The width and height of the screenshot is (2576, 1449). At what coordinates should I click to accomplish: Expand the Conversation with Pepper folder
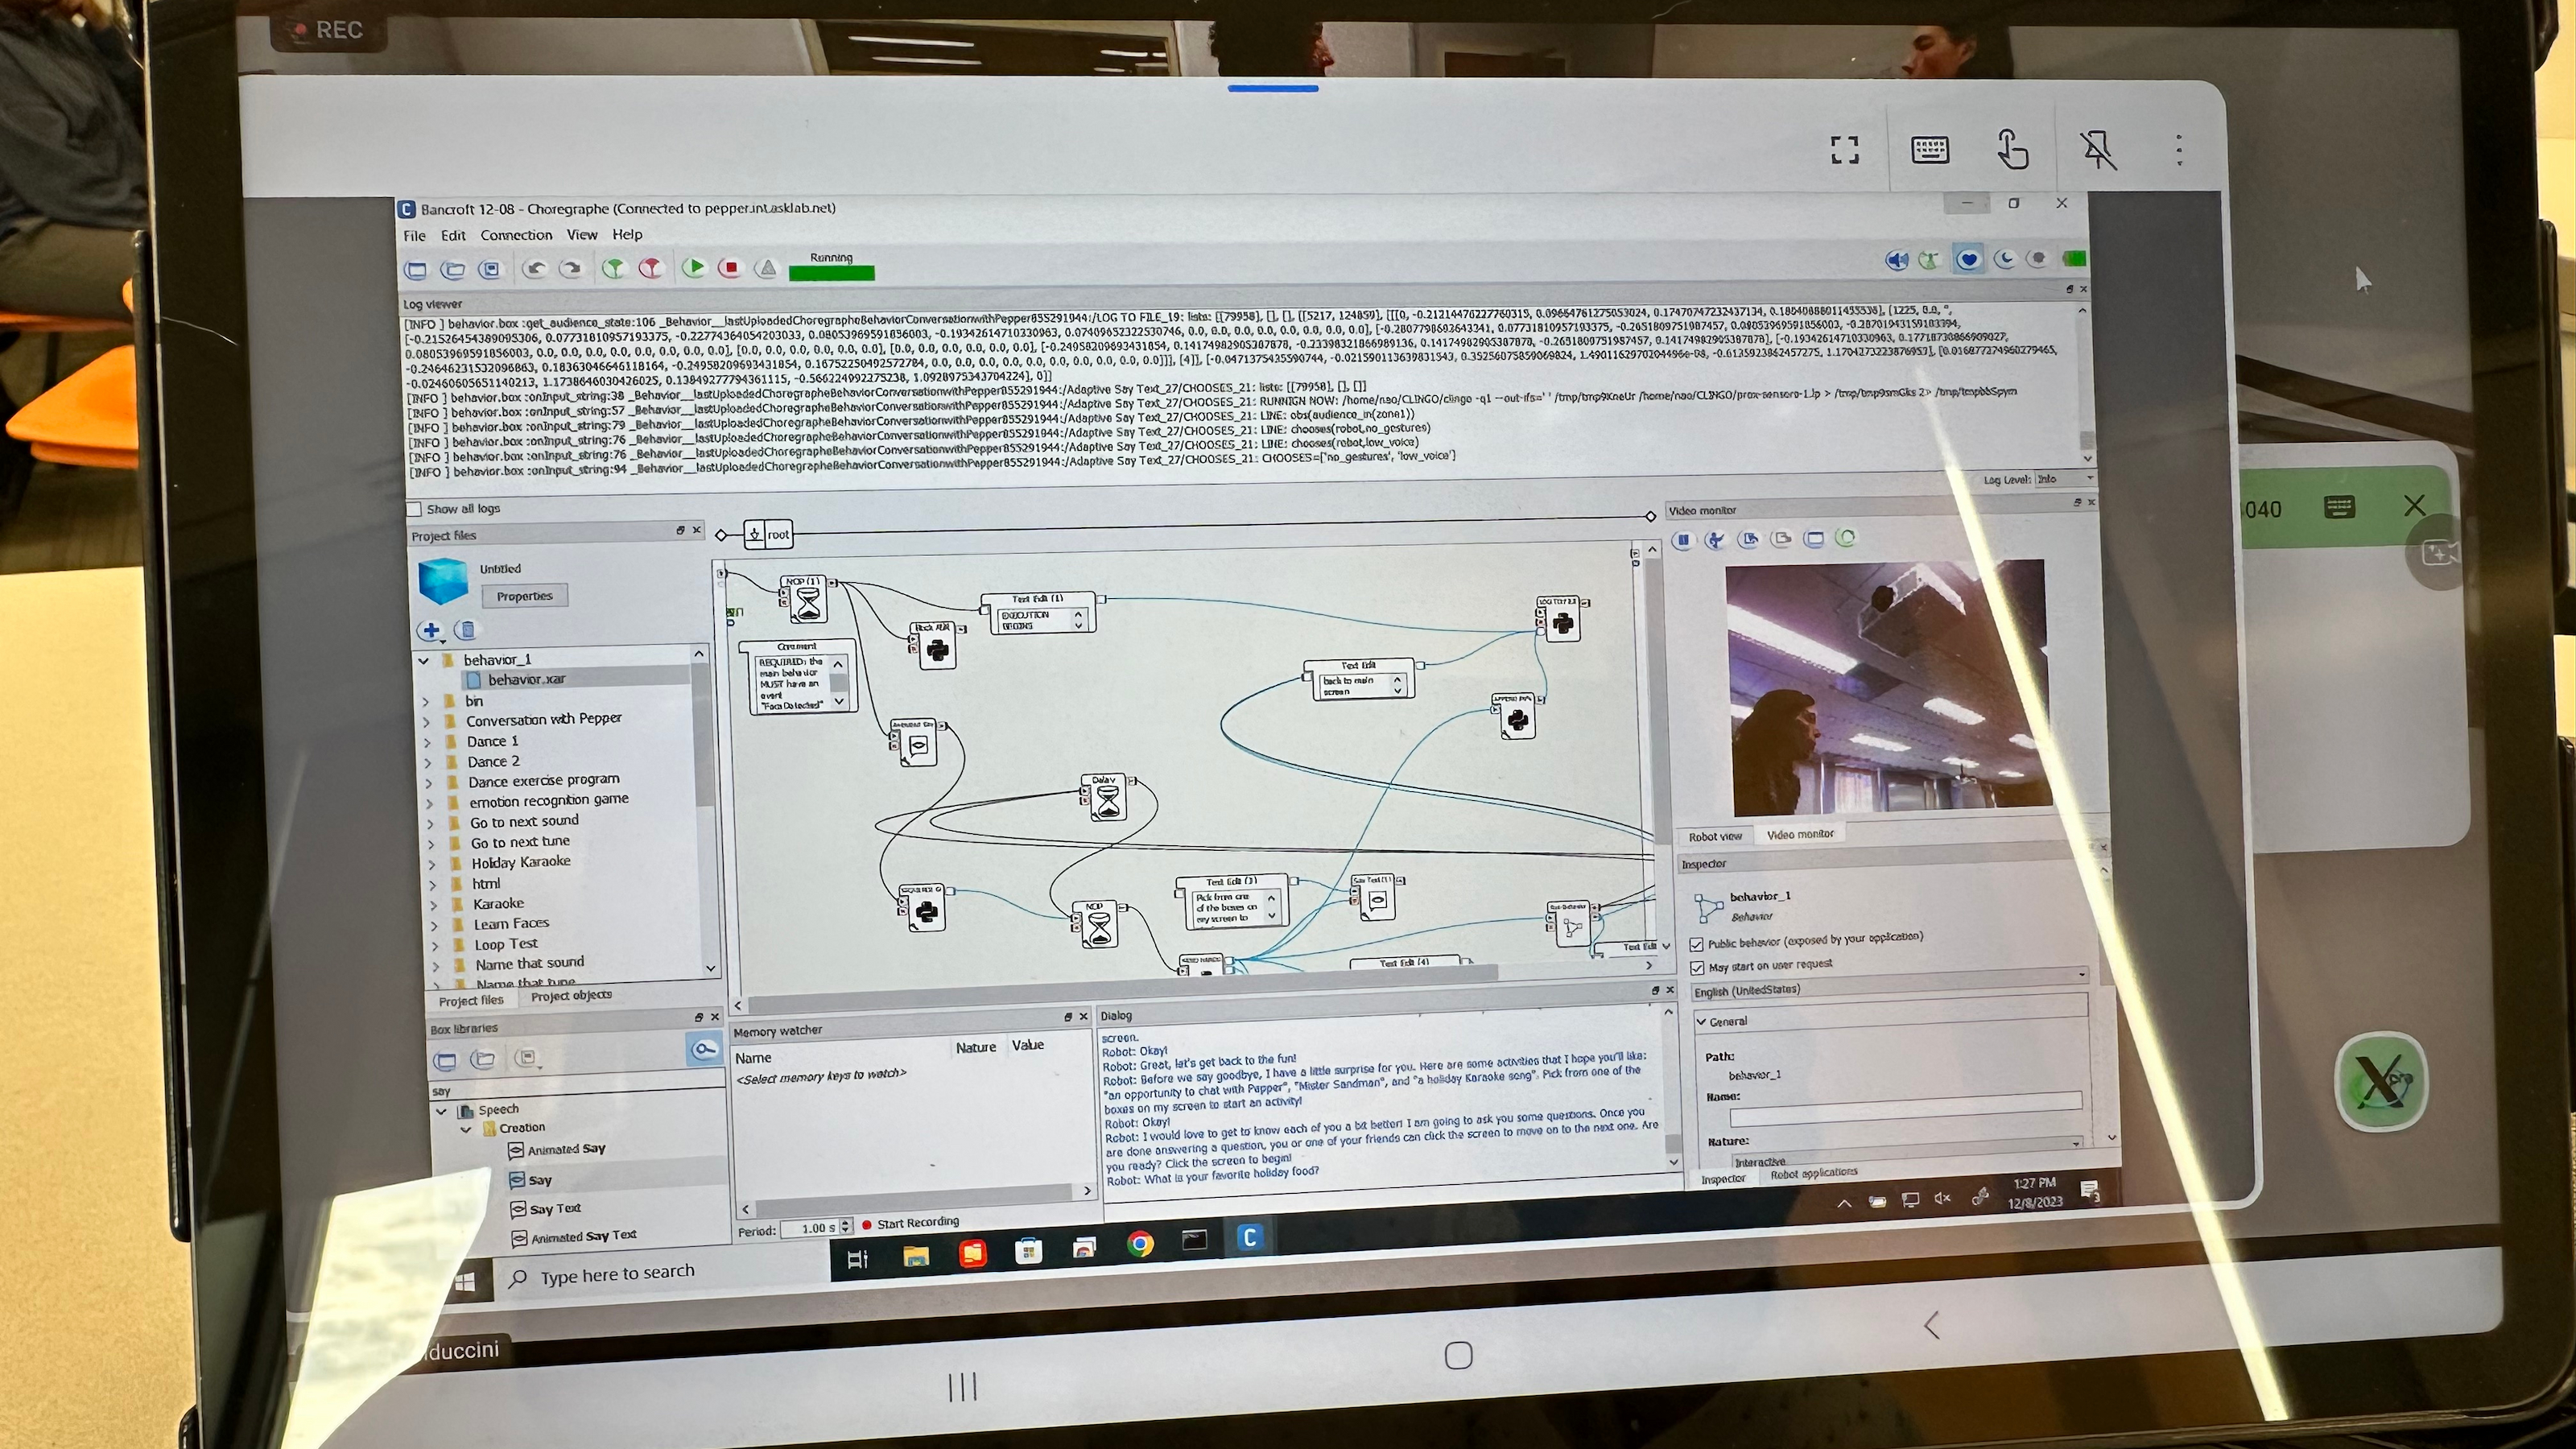pos(426,721)
